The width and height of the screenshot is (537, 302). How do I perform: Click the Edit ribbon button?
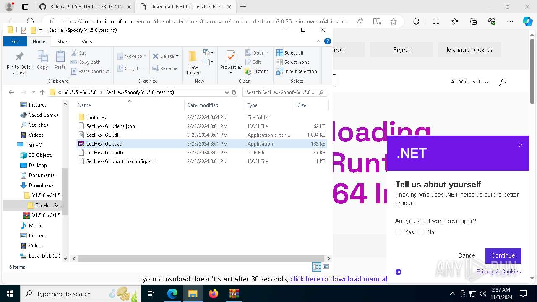pos(253,62)
